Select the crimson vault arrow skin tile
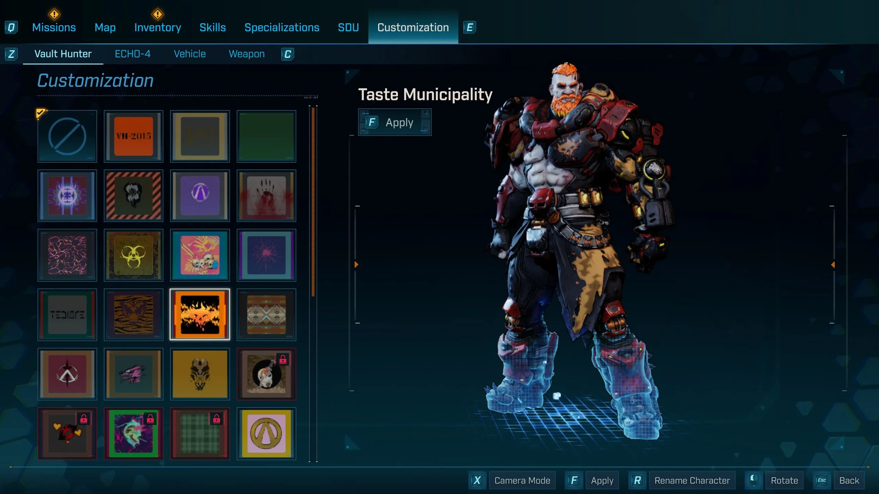The height and width of the screenshot is (494, 879). [x=67, y=374]
